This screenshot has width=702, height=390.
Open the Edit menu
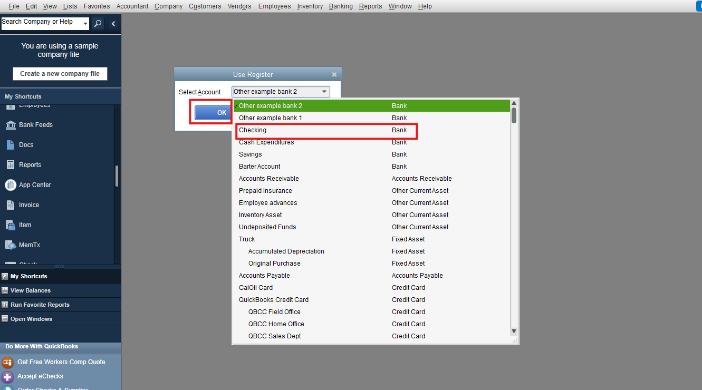pos(32,6)
